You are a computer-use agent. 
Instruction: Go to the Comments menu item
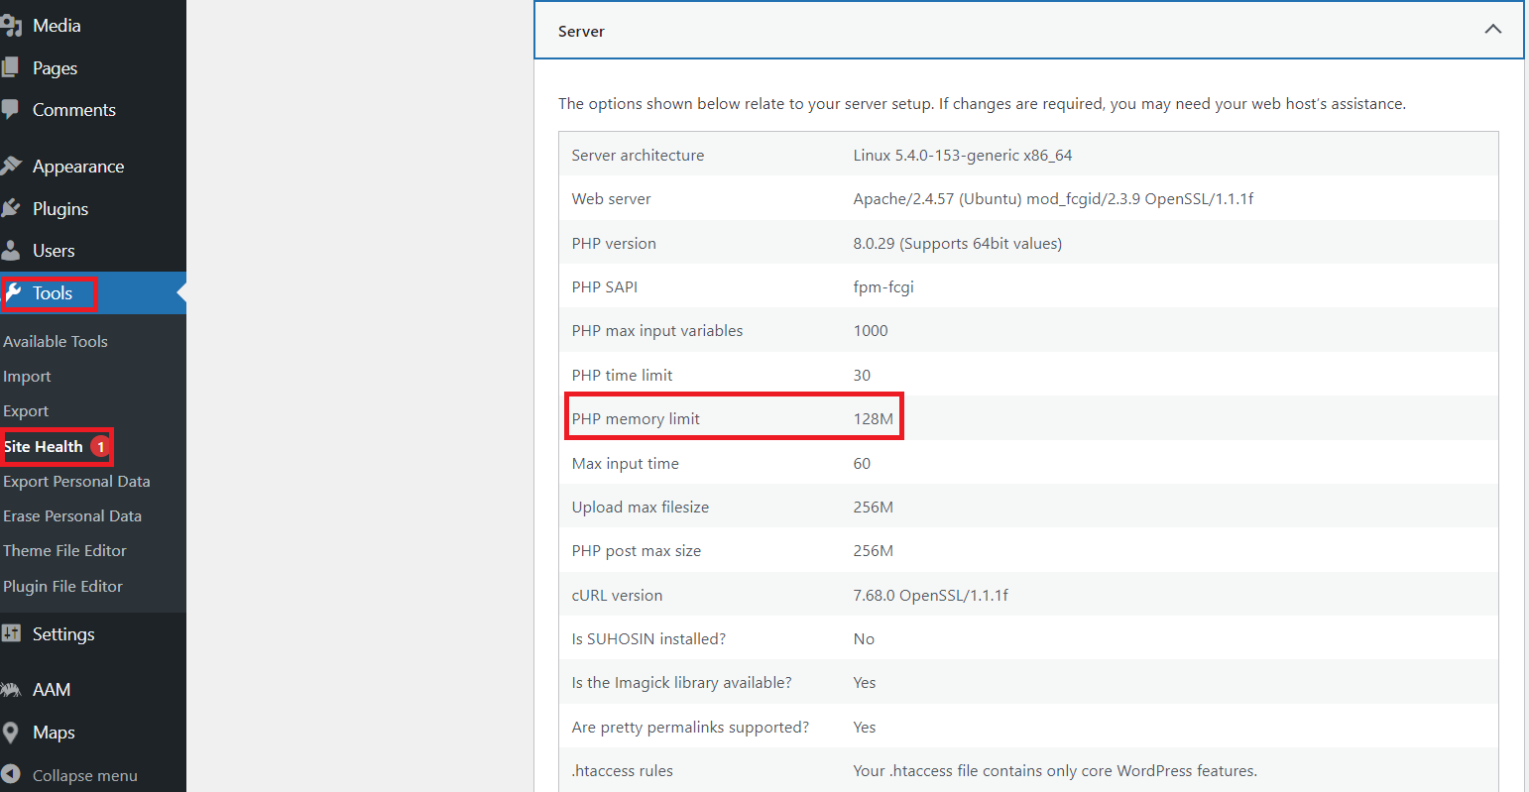click(74, 110)
